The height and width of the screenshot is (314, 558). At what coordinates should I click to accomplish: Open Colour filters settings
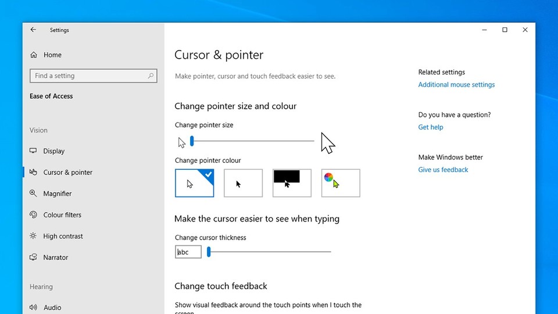[62, 215]
